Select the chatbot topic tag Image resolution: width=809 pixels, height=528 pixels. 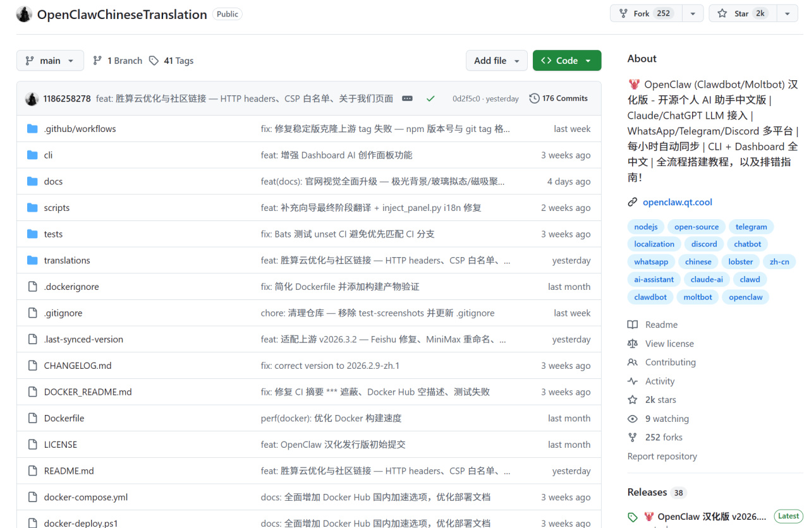pyautogui.click(x=748, y=244)
